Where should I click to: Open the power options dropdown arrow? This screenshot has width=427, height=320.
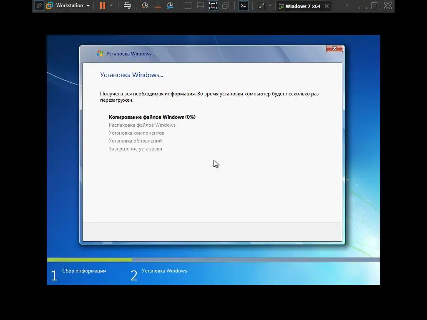(x=111, y=5)
